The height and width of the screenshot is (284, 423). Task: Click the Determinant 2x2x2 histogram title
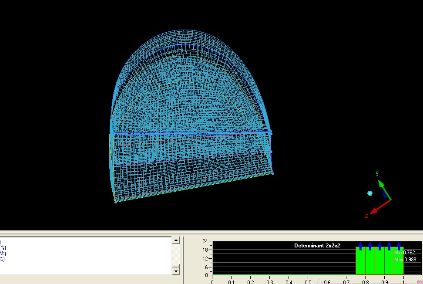(x=317, y=246)
